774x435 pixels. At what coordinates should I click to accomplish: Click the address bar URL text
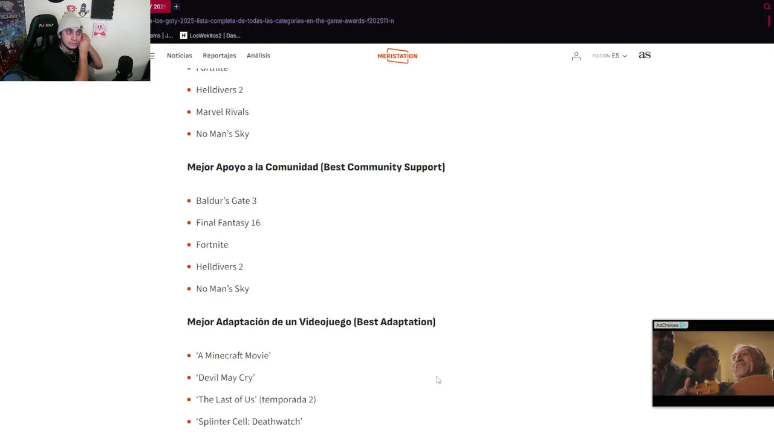(272, 21)
